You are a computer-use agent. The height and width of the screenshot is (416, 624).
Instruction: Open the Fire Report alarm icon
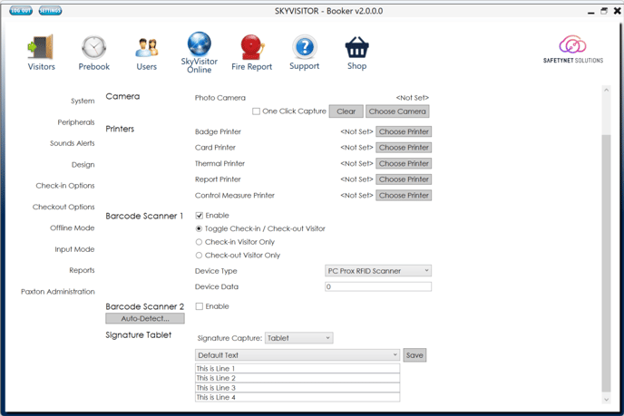[x=251, y=48]
